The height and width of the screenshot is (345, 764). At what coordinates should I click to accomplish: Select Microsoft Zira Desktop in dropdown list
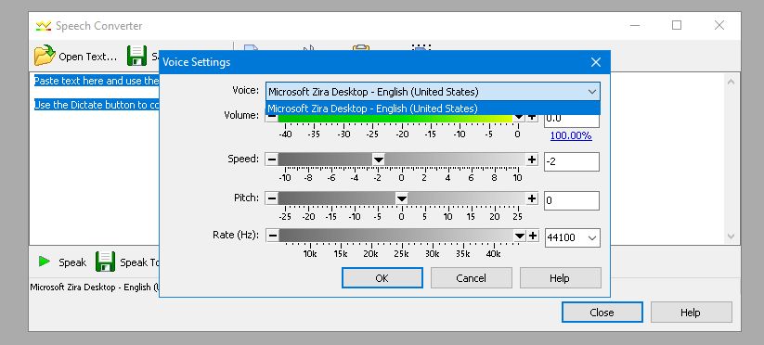(x=433, y=108)
